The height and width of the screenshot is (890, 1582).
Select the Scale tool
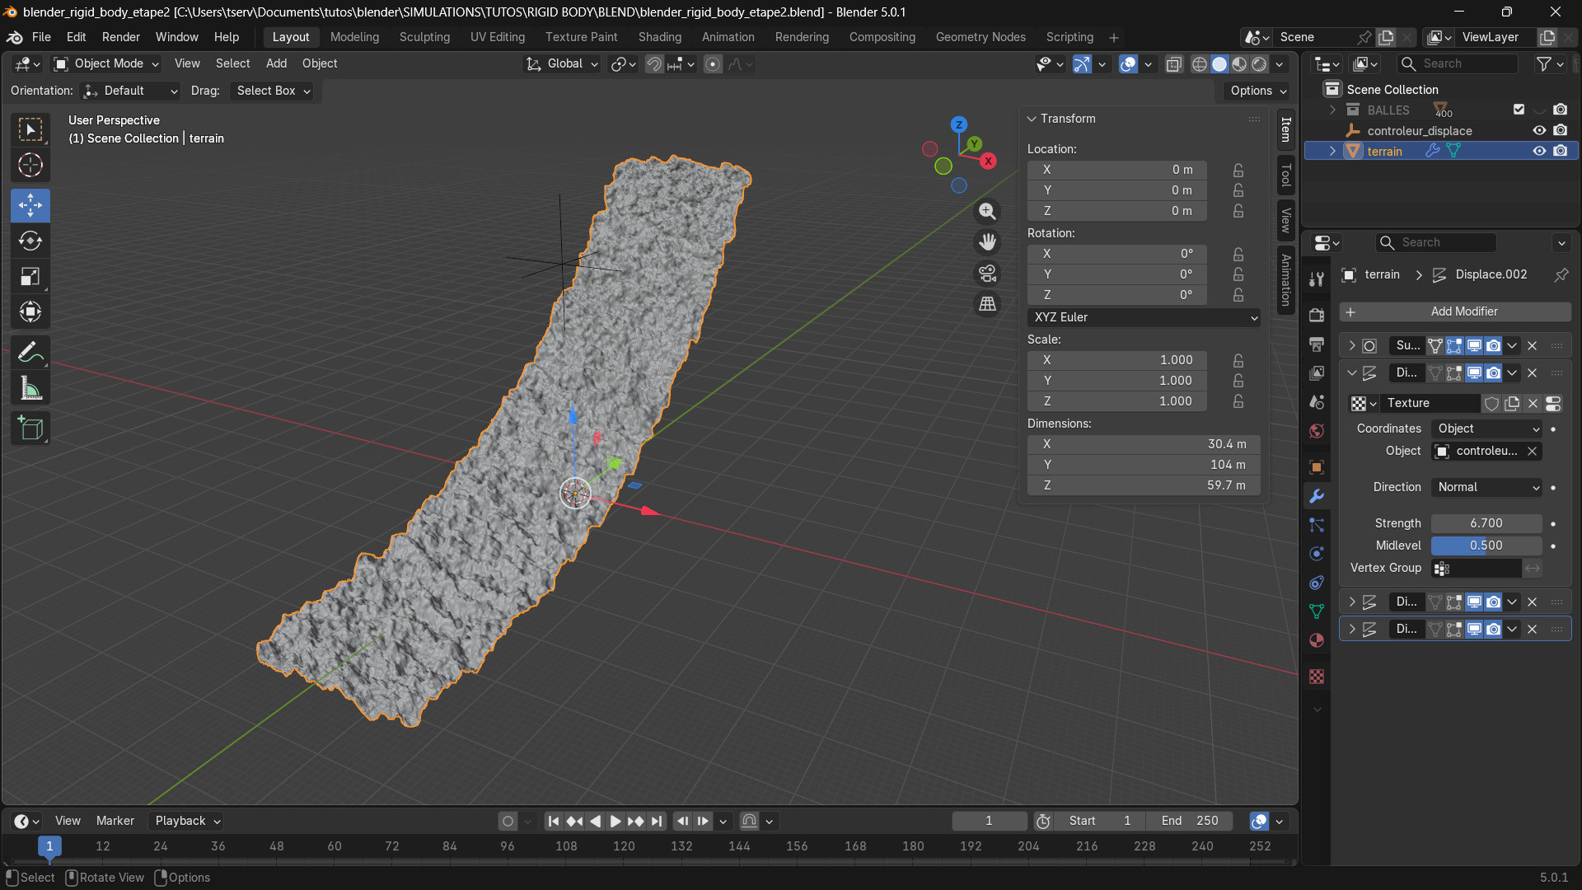point(30,277)
